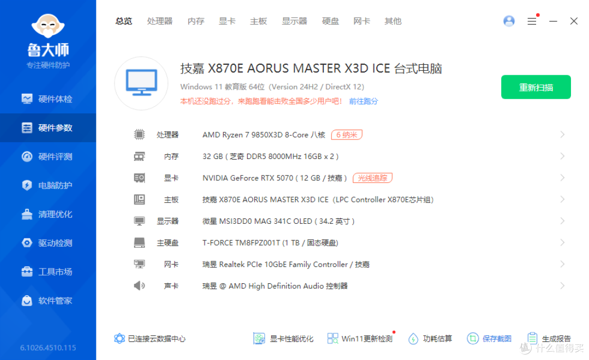Expand the 网卡 row chevron
The height and width of the screenshot is (360, 589).
tap(562, 264)
